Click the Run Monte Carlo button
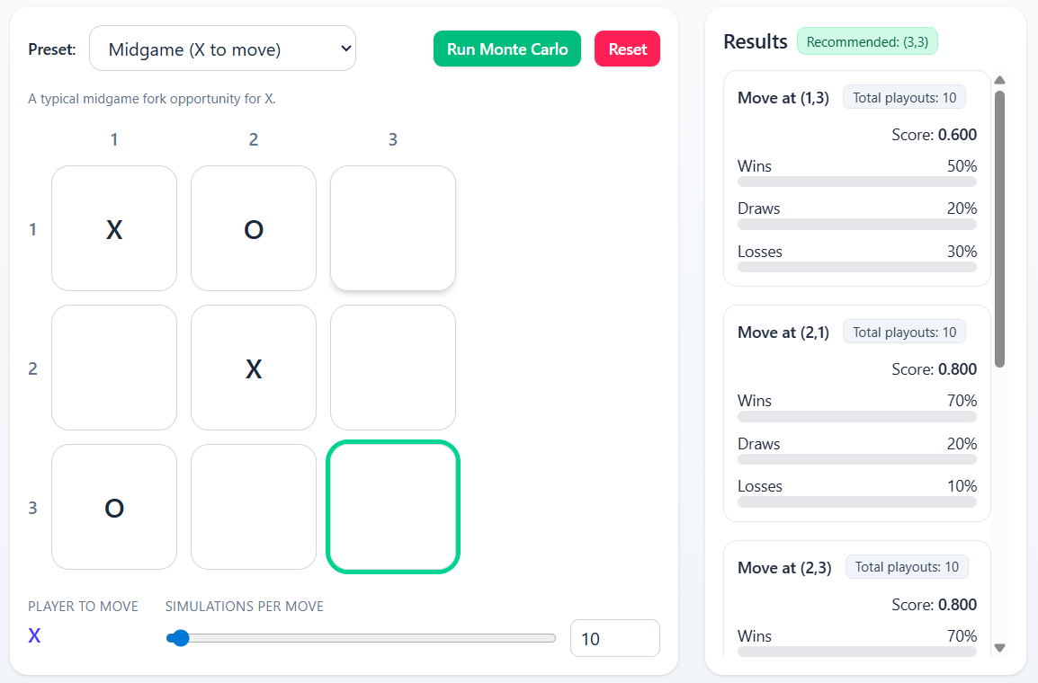This screenshot has height=683, width=1038. coord(507,49)
